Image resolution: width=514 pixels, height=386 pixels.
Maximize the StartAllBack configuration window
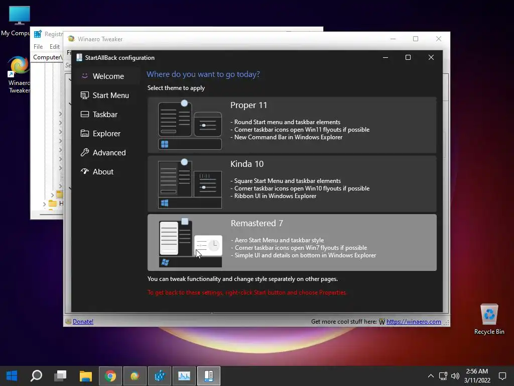click(x=408, y=57)
